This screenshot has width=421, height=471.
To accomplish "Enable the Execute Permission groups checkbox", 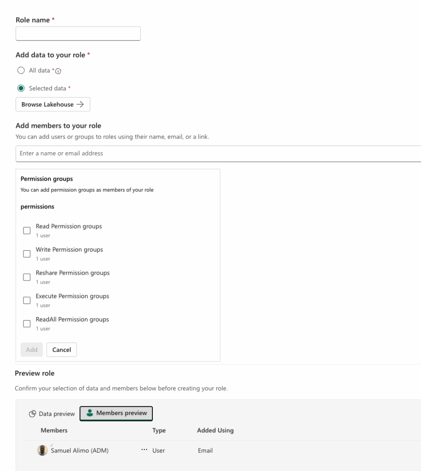I will (27, 300).
